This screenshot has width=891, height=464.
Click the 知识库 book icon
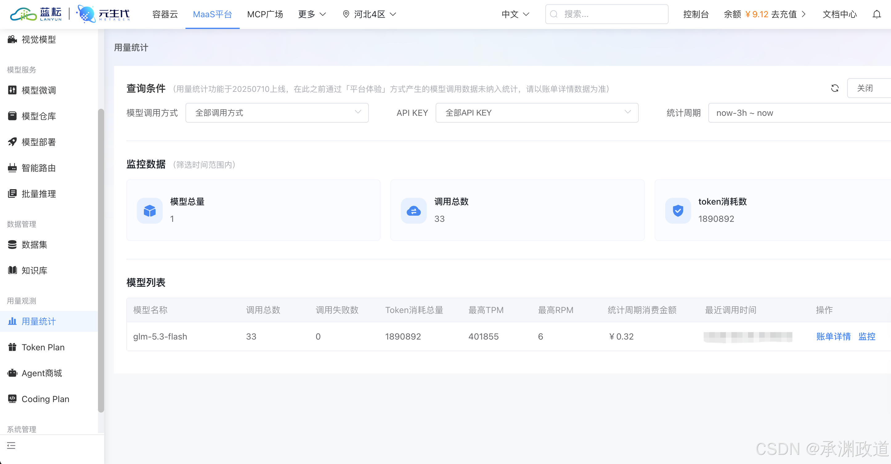click(x=12, y=270)
